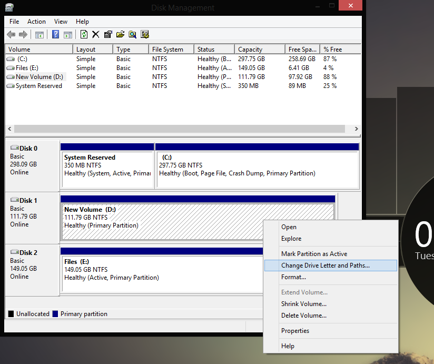The height and width of the screenshot is (364, 434).
Task: Click the blue Primary partition legend swatch
Action: [x=55, y=314]
